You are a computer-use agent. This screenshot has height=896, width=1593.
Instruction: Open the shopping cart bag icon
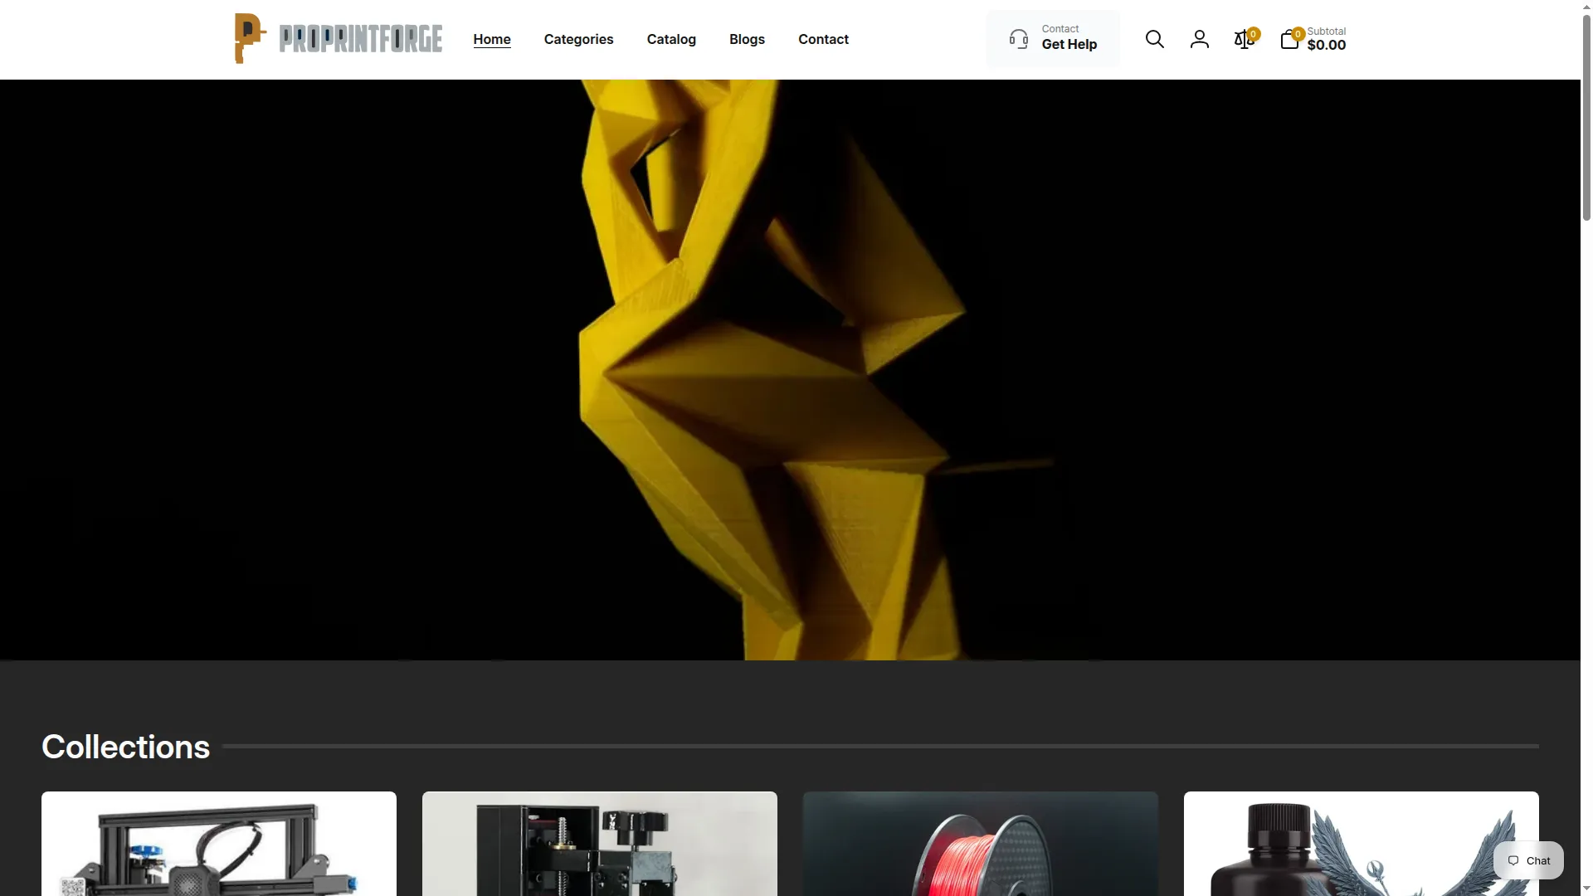pos(1289,39)
